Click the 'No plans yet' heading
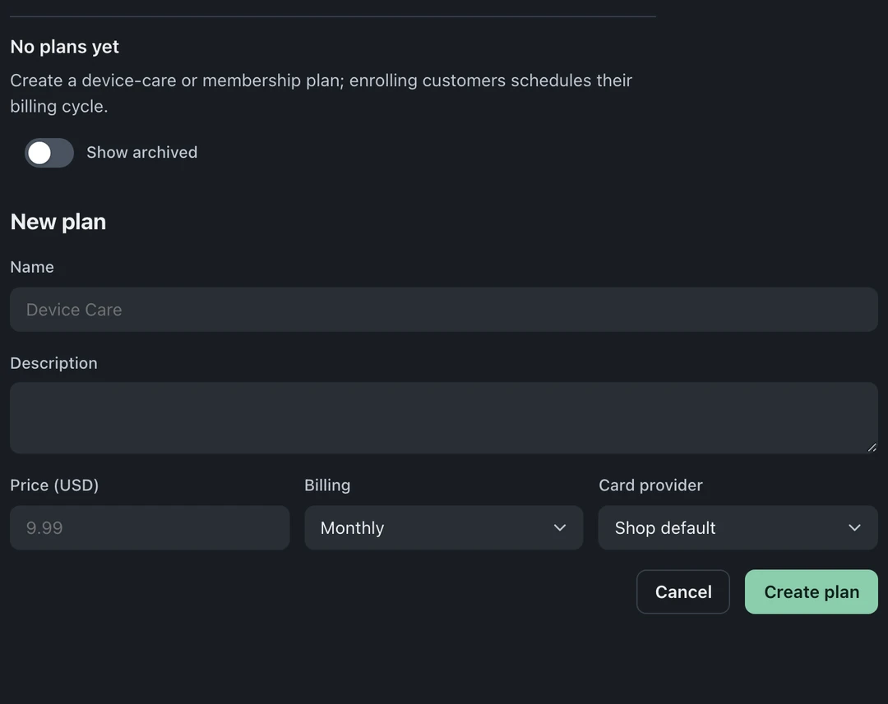The image size is (888, 704). tap(65, 46)
